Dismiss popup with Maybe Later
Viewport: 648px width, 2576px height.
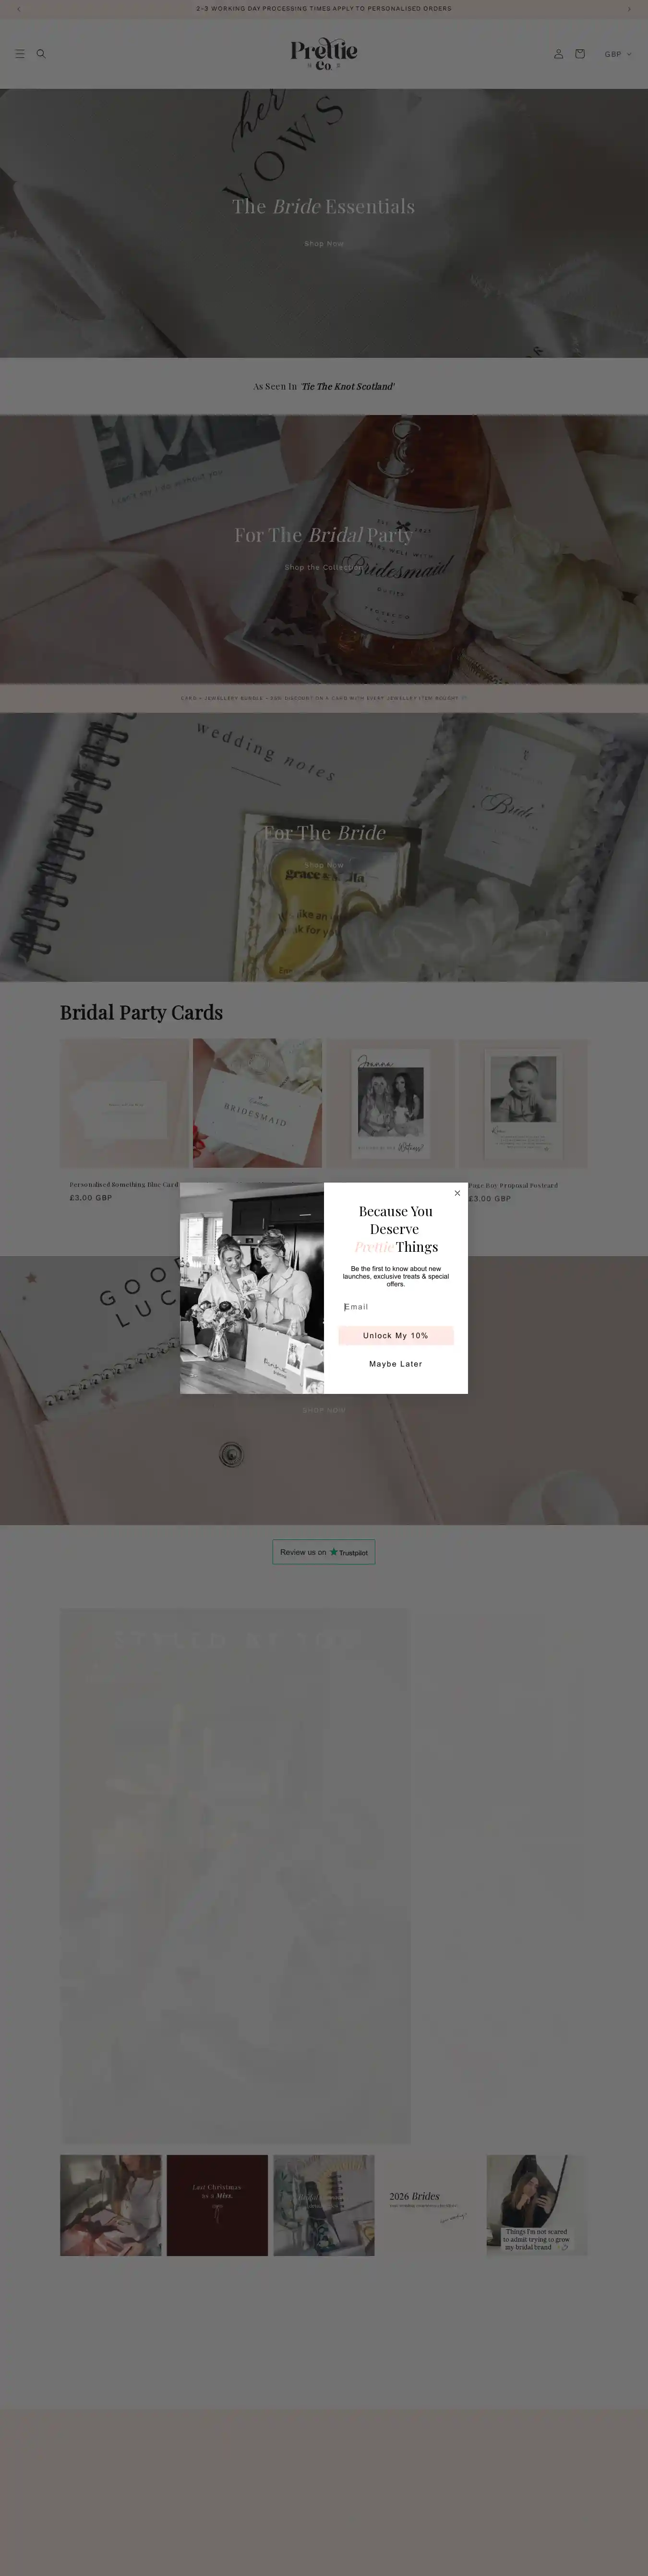[x=396, y=1364]
